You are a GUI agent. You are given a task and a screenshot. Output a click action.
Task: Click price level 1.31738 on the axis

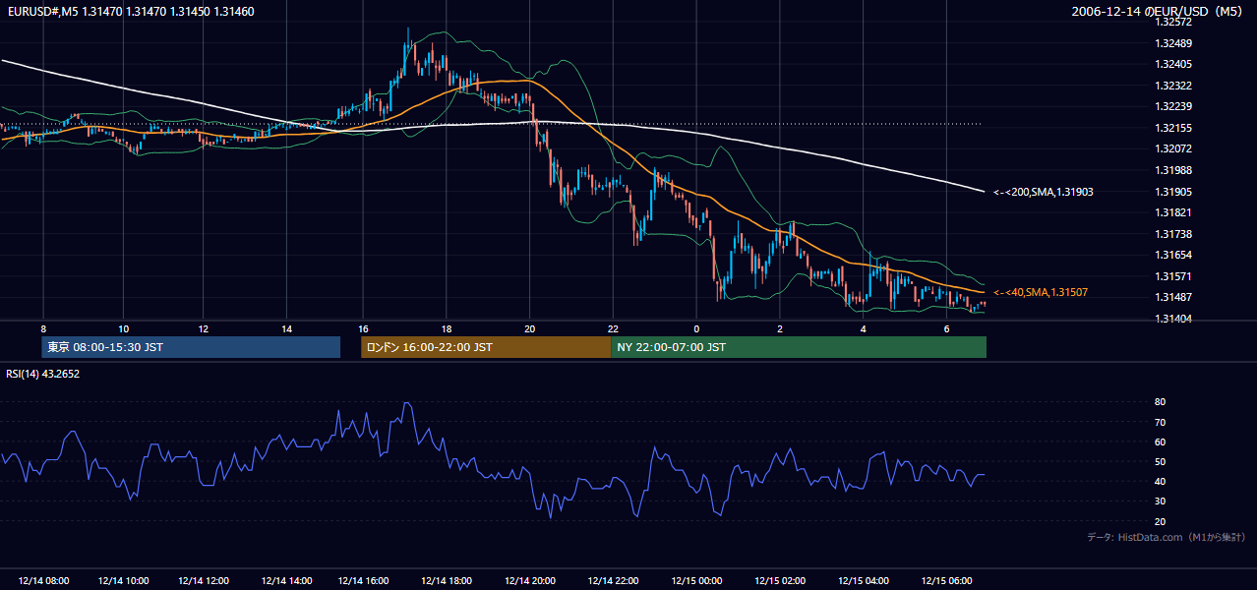(x=1173, y=234)
